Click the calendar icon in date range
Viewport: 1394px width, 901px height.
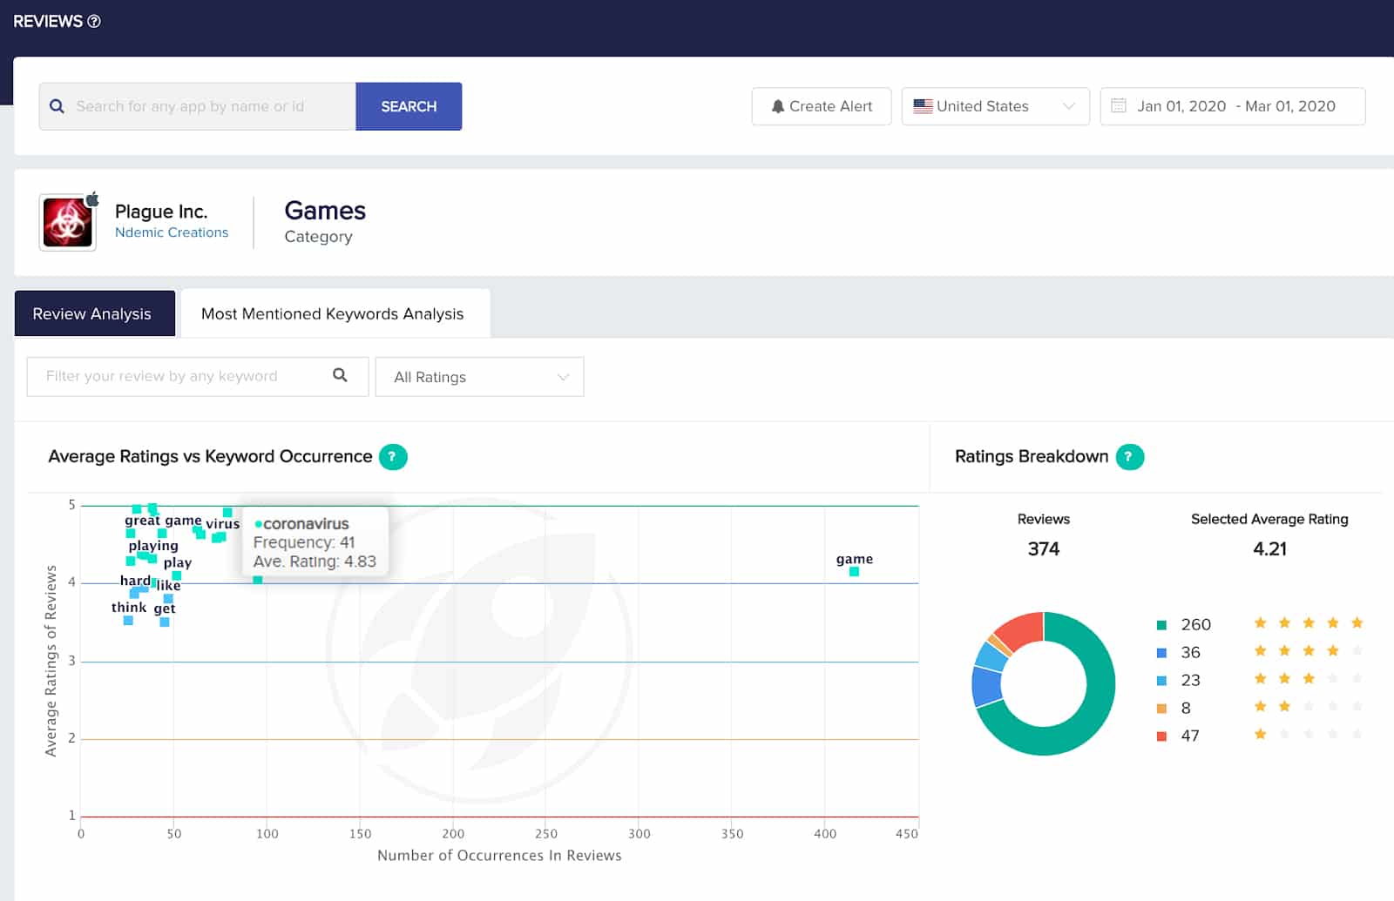tap(1119, 105)
